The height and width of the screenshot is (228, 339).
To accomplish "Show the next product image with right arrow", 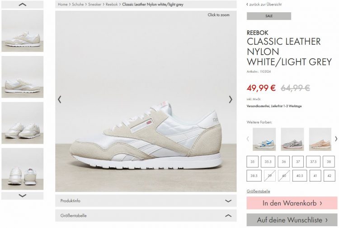I will pos(231,99).
